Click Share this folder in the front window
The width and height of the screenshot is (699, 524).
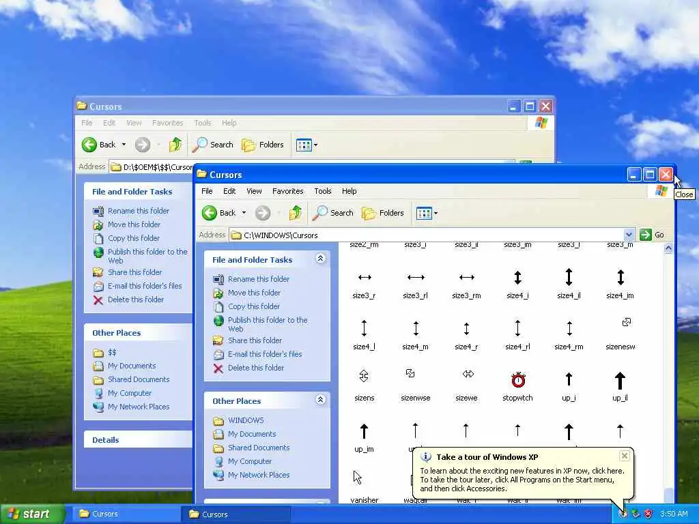click(255, 340)
